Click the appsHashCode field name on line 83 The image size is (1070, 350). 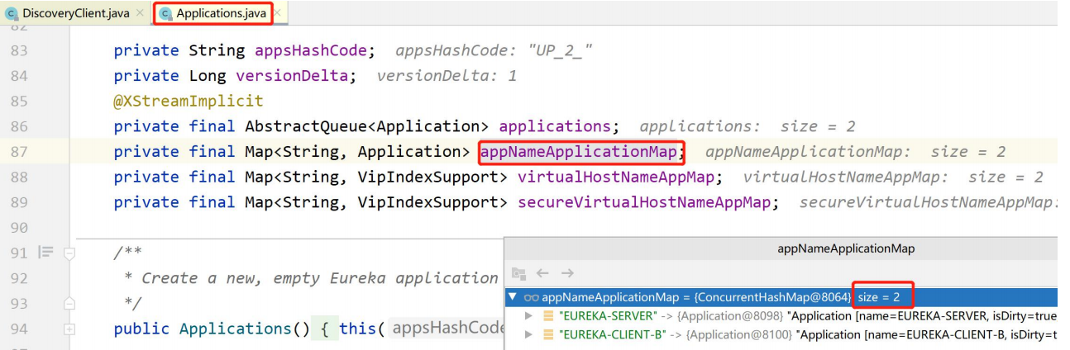(311, 50)
